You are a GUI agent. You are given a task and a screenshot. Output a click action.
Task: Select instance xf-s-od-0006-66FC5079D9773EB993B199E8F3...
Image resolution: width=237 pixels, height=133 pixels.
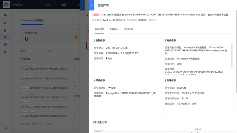point(44,69)
